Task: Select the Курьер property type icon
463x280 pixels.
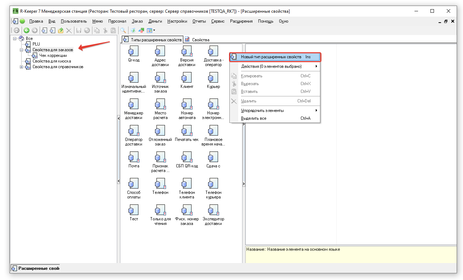Action: (x=213, y=78)
